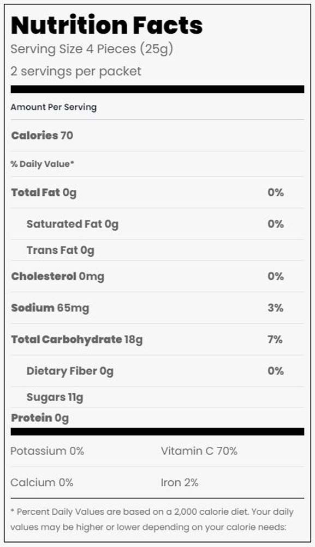The image size is (315, 547).
Task: Click the Protein 0g row
Action: 157,417
